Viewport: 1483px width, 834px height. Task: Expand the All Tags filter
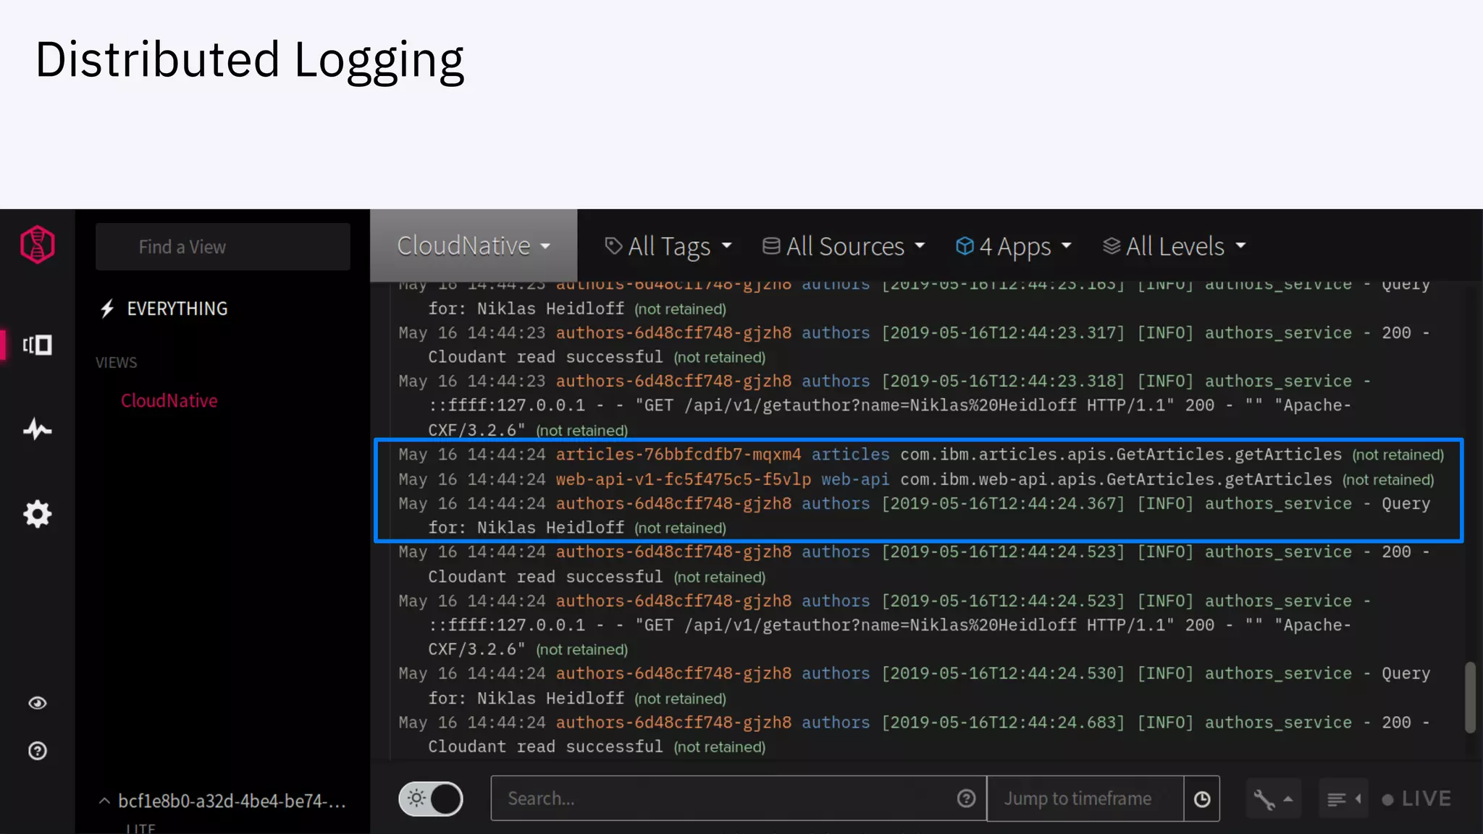(668, 246)
